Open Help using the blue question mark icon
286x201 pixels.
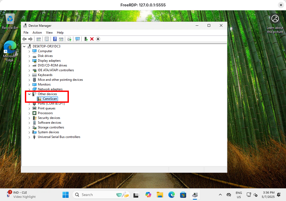[x=55, y=39]
